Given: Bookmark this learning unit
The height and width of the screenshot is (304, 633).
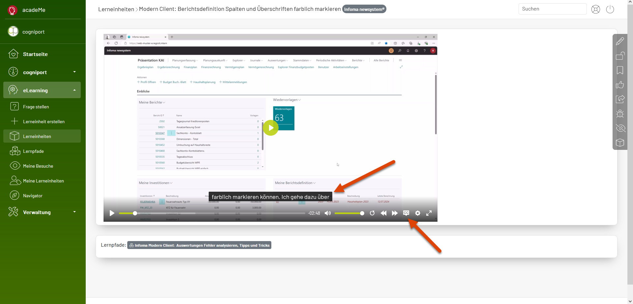Looking at the screenshot, I should point(620,70).
